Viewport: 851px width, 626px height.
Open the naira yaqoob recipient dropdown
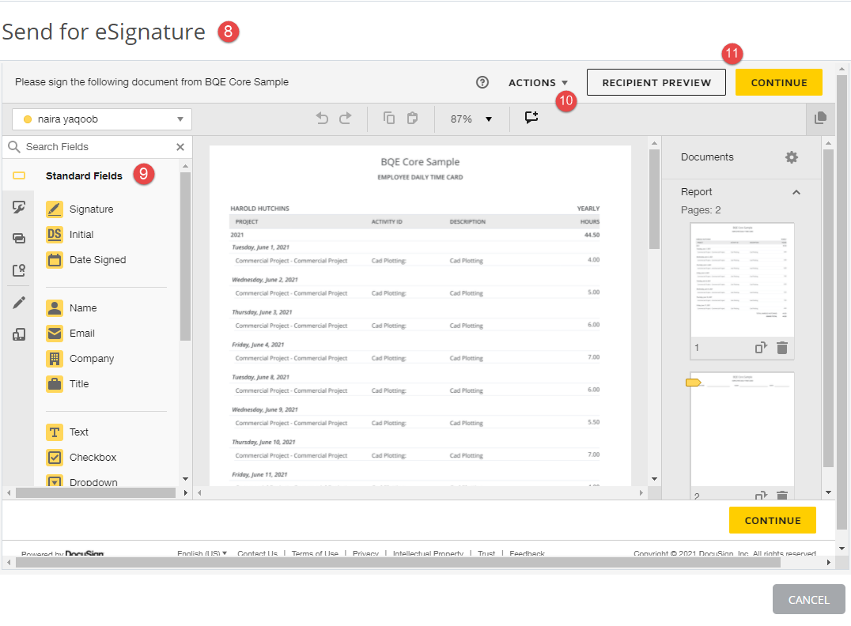coord(102,119)
